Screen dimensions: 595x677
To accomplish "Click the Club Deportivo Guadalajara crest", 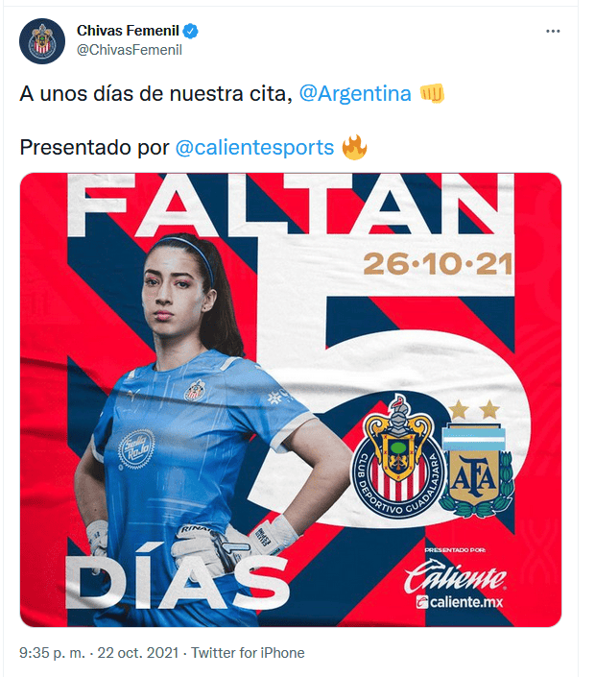I will (x=398, y=458).
